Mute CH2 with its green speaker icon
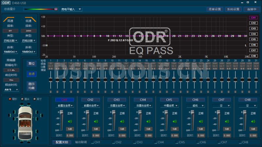Image resolution: width=262 pixels, height=147 pixels. [96, 121]
